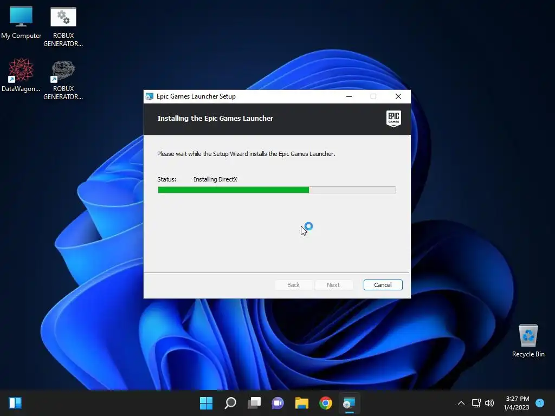Open the Windows Start menu

pos(206,403)
